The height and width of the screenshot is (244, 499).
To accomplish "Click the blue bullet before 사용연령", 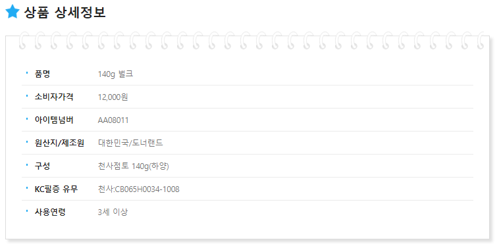I will [x=27, y=211].
